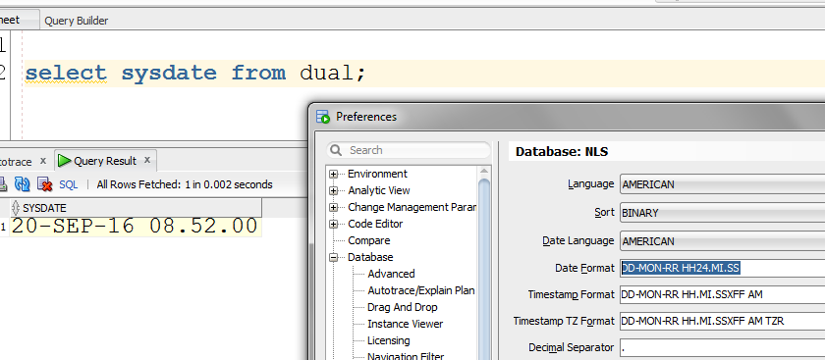The width and height of the screenshot is (825, 360).
Task: Click the green run arrow on Query Result tab
Action: click(x=64, y=161)
